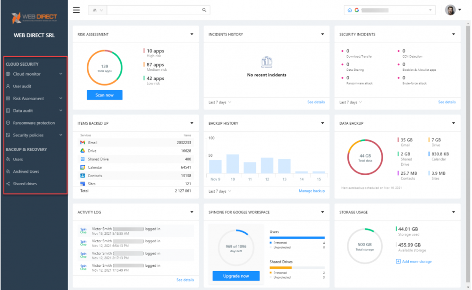Change Last 7 days in Security Incidents
The image size is (472, 290).
351,102
